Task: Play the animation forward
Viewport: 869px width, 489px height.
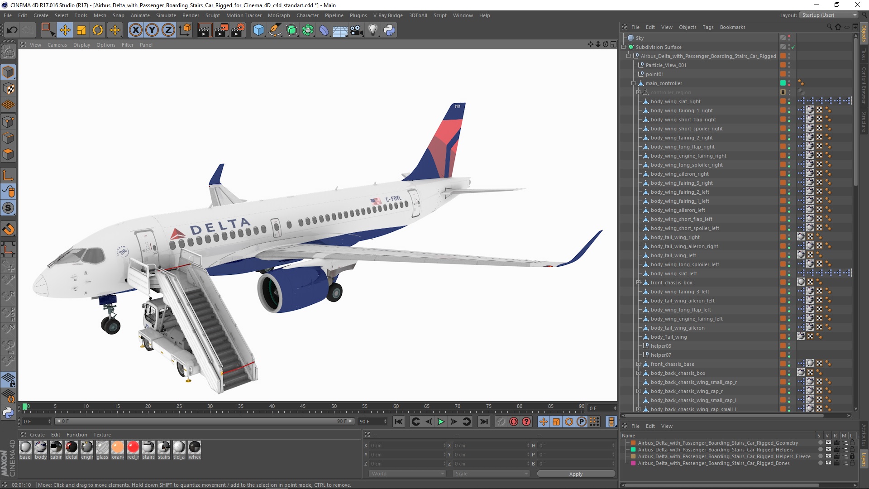Action: pos(441,422)
